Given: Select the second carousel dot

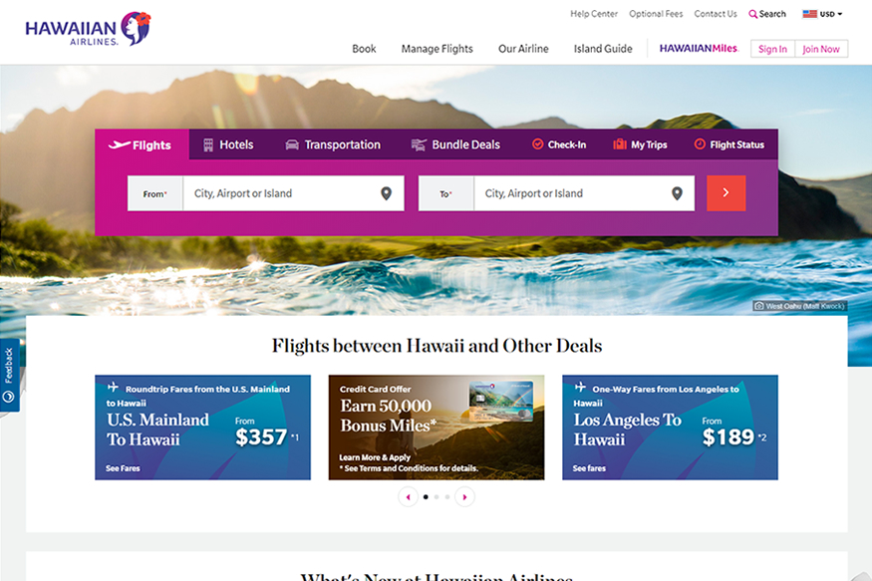Looking at the screenshot, I should [x=436, y=497].
